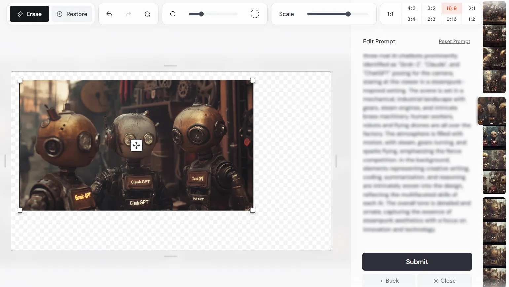Click inside the Edit Prompt text area
This screenshot has width=509, height=287.
416,142
